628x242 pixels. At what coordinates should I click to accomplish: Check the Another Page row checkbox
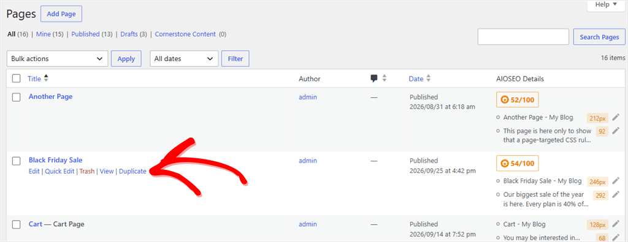[17, 97]
